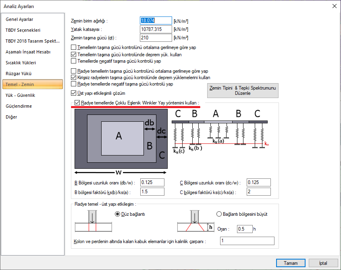Close the Analiz Ayarları dialog
The height and width of the screenshot is (270, 341).
[x=335, y=6]
